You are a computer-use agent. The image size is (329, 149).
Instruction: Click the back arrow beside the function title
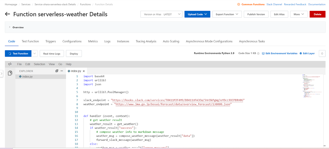pos(8,14)
